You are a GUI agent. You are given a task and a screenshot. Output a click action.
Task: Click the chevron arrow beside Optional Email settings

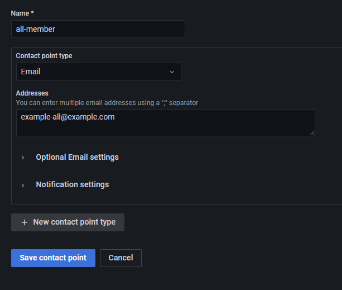pyautogui.click(x=23, y=158)
